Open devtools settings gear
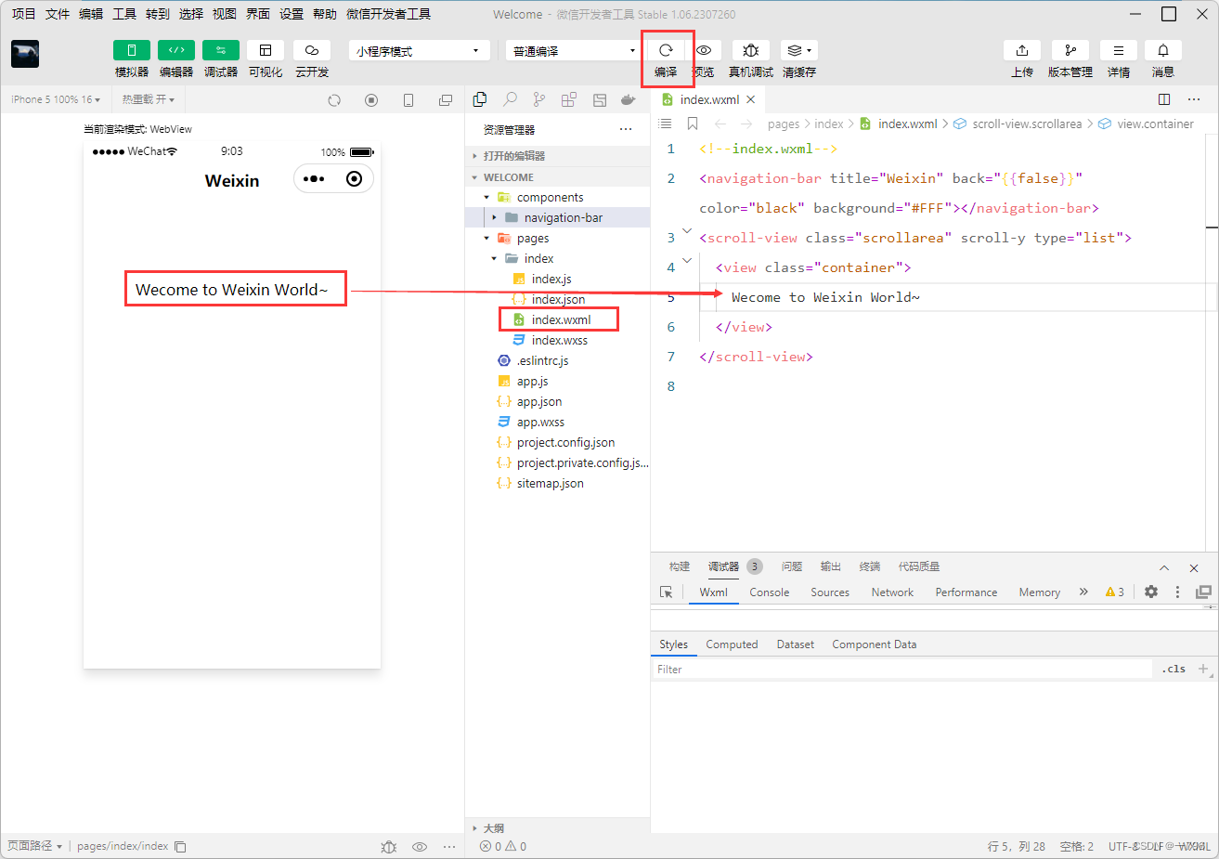The height and width of the screenshot is (859, 1219). 1151,592
